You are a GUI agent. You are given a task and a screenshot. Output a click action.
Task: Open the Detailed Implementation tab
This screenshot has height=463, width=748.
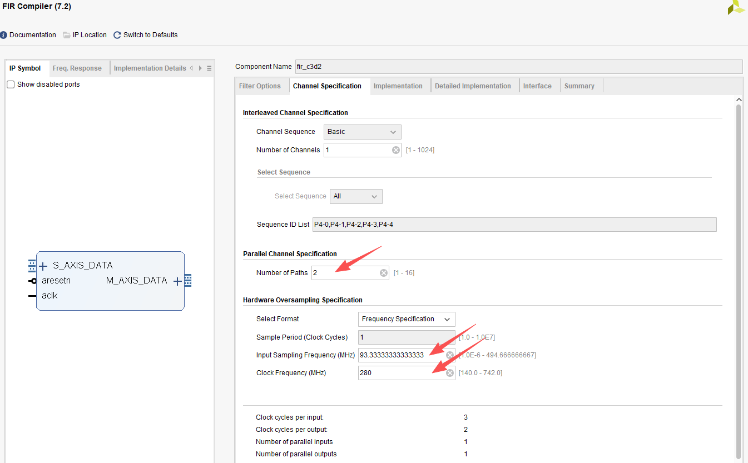(x=473, y=86)
